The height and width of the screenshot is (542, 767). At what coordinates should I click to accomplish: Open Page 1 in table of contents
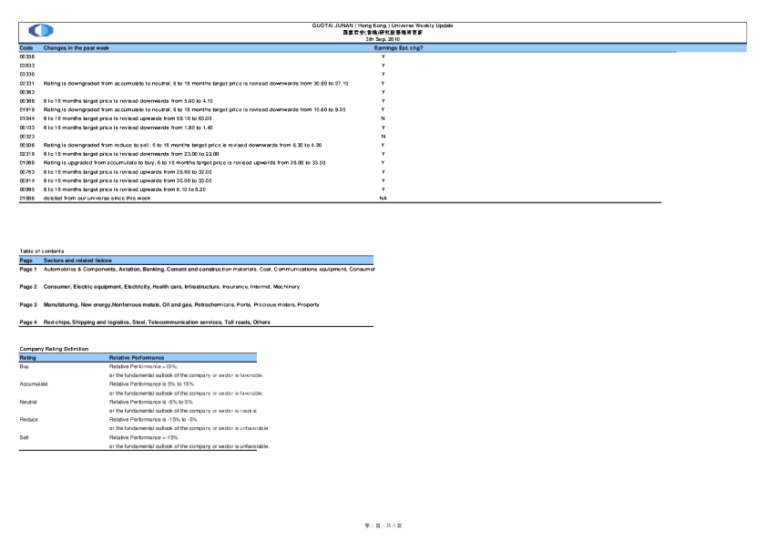[28, 270]
